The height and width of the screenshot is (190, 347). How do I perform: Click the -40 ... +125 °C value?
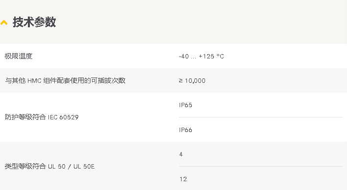coord(201,57)
